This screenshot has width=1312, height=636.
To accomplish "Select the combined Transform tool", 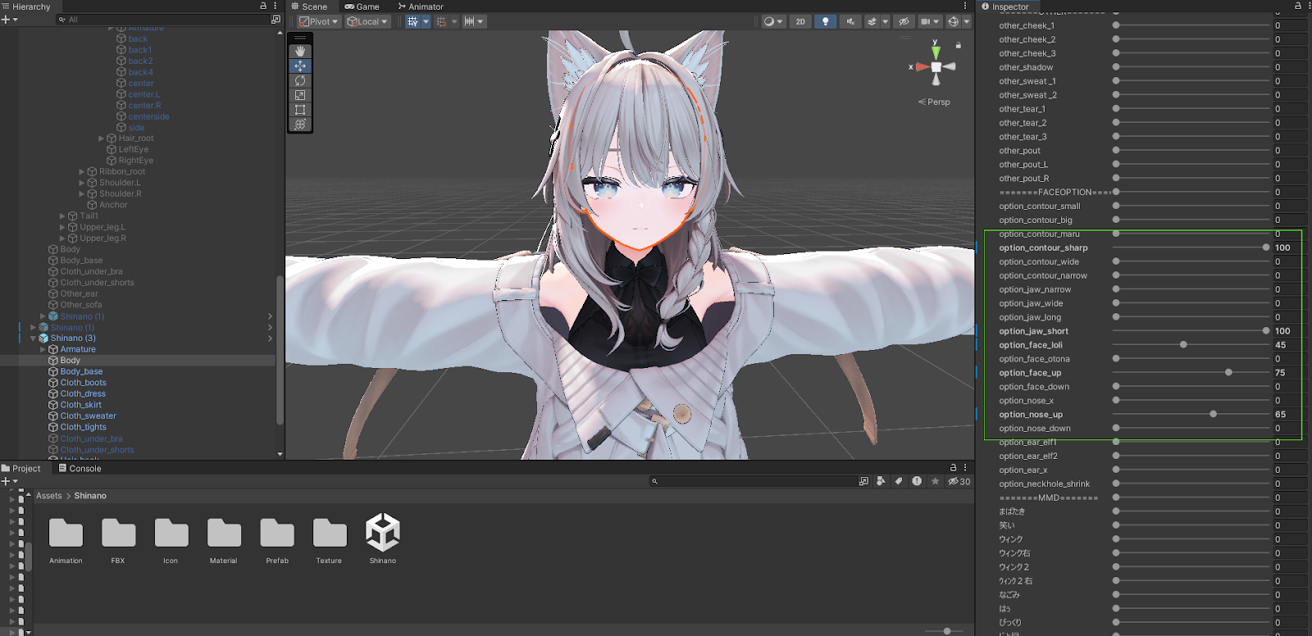I will coord(300,125).
